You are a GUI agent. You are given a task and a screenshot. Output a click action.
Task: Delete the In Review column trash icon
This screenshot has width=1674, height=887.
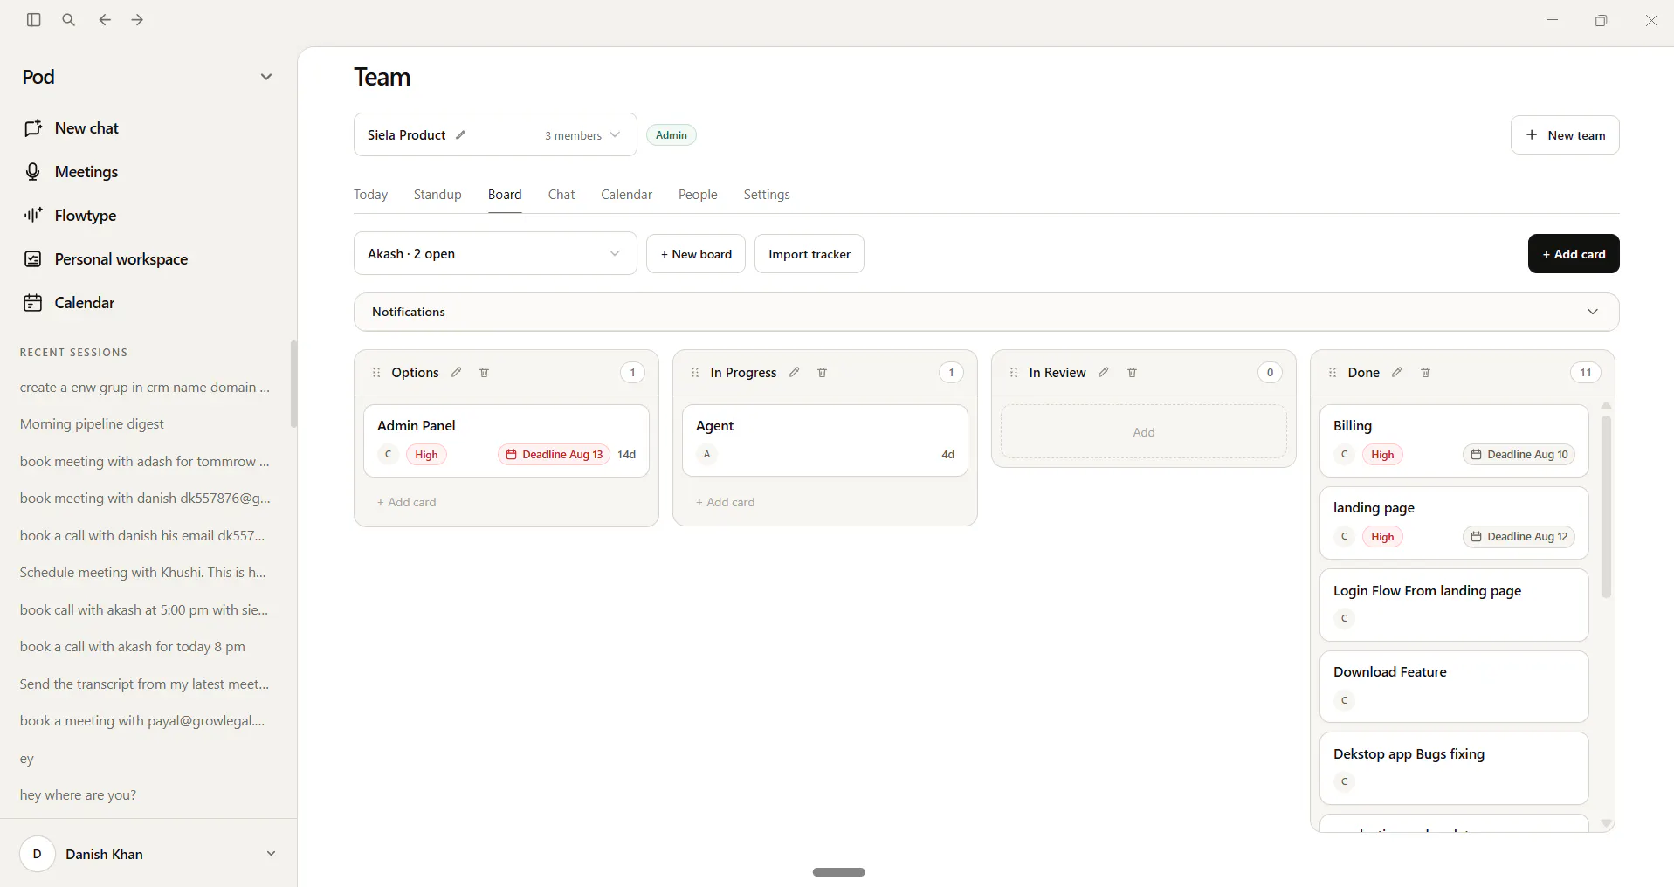coord(1132,372)
